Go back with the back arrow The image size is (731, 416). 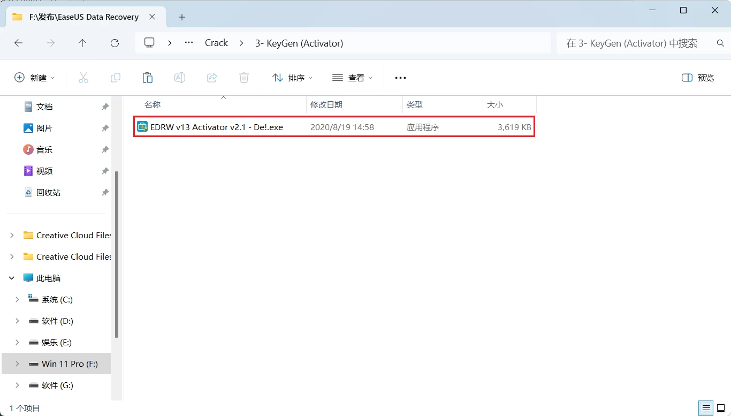point(18,43)
